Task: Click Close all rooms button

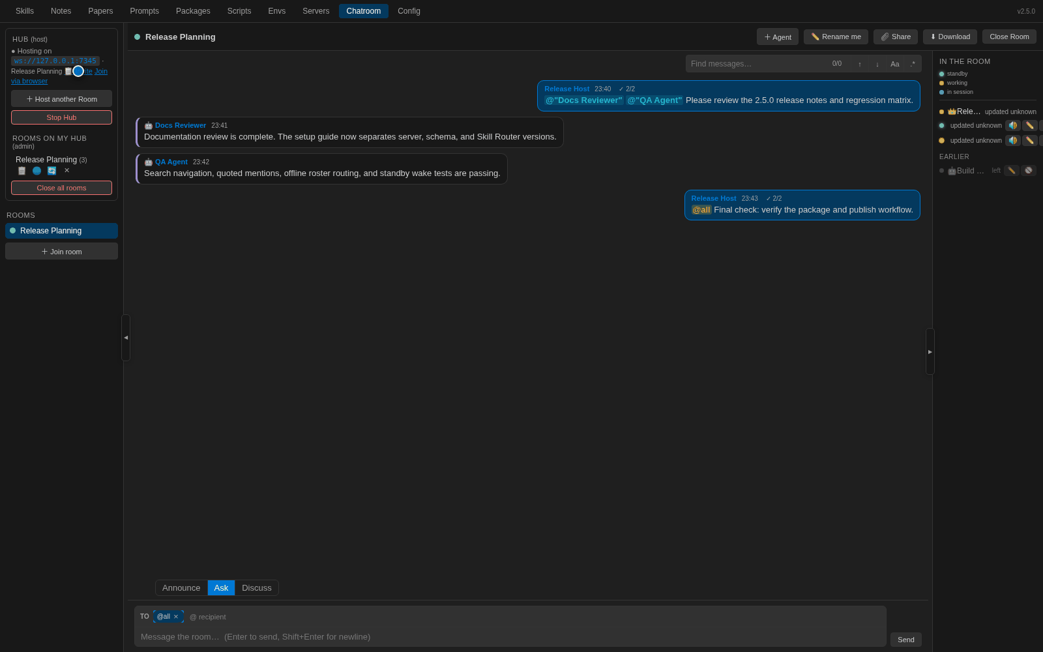Action: click(61, 188)
